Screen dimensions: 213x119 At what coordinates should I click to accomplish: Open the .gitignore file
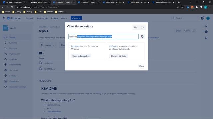[49, 63]
